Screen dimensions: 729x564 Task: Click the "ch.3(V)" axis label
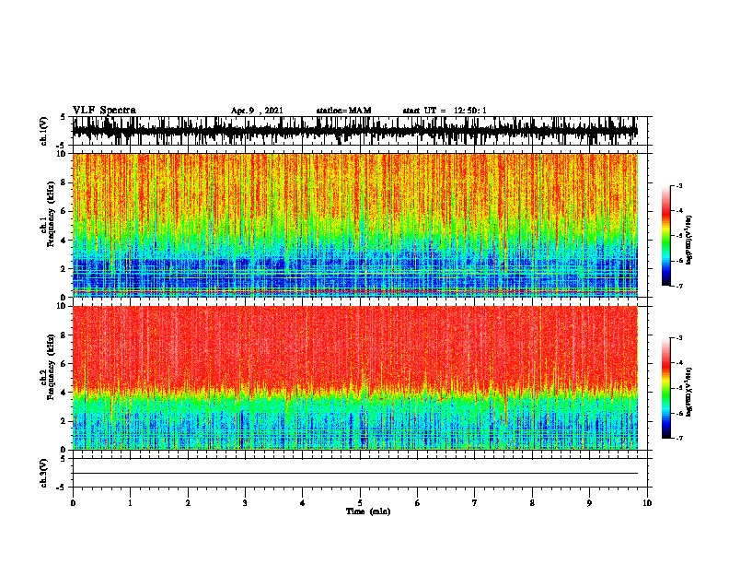tap(44, 473)
